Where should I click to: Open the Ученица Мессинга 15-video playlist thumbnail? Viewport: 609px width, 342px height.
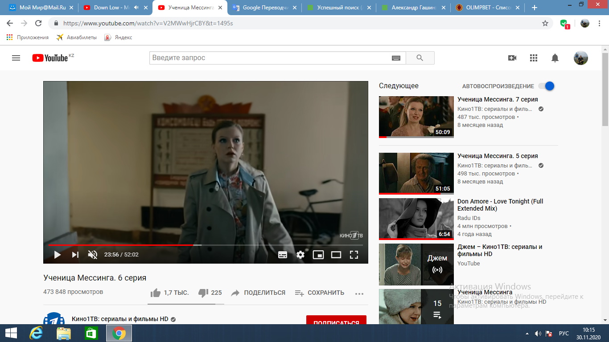pos(416,307)
